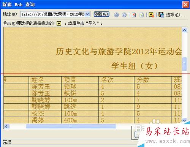
Task: Click the 陈芳玉 name in 铅球 row
Action: pos(41,87)
